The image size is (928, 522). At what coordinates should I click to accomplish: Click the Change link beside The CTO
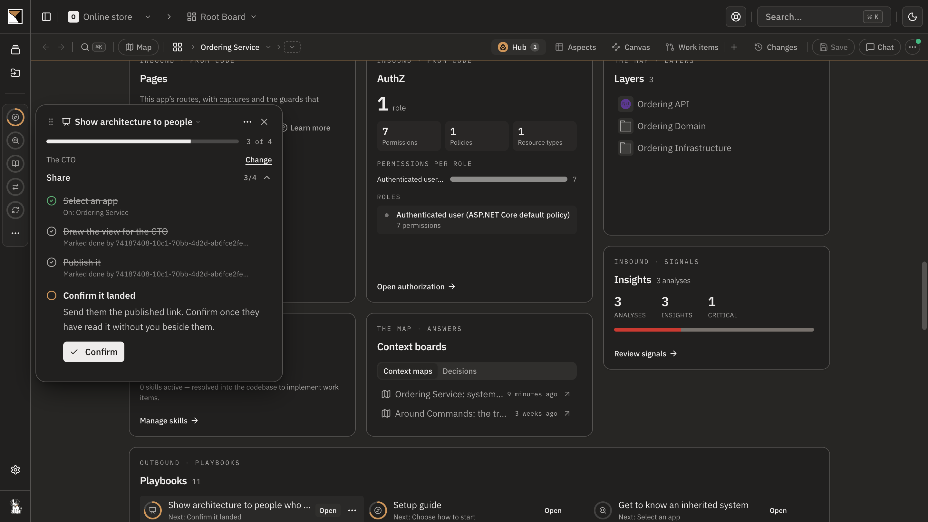pos(258,159)
